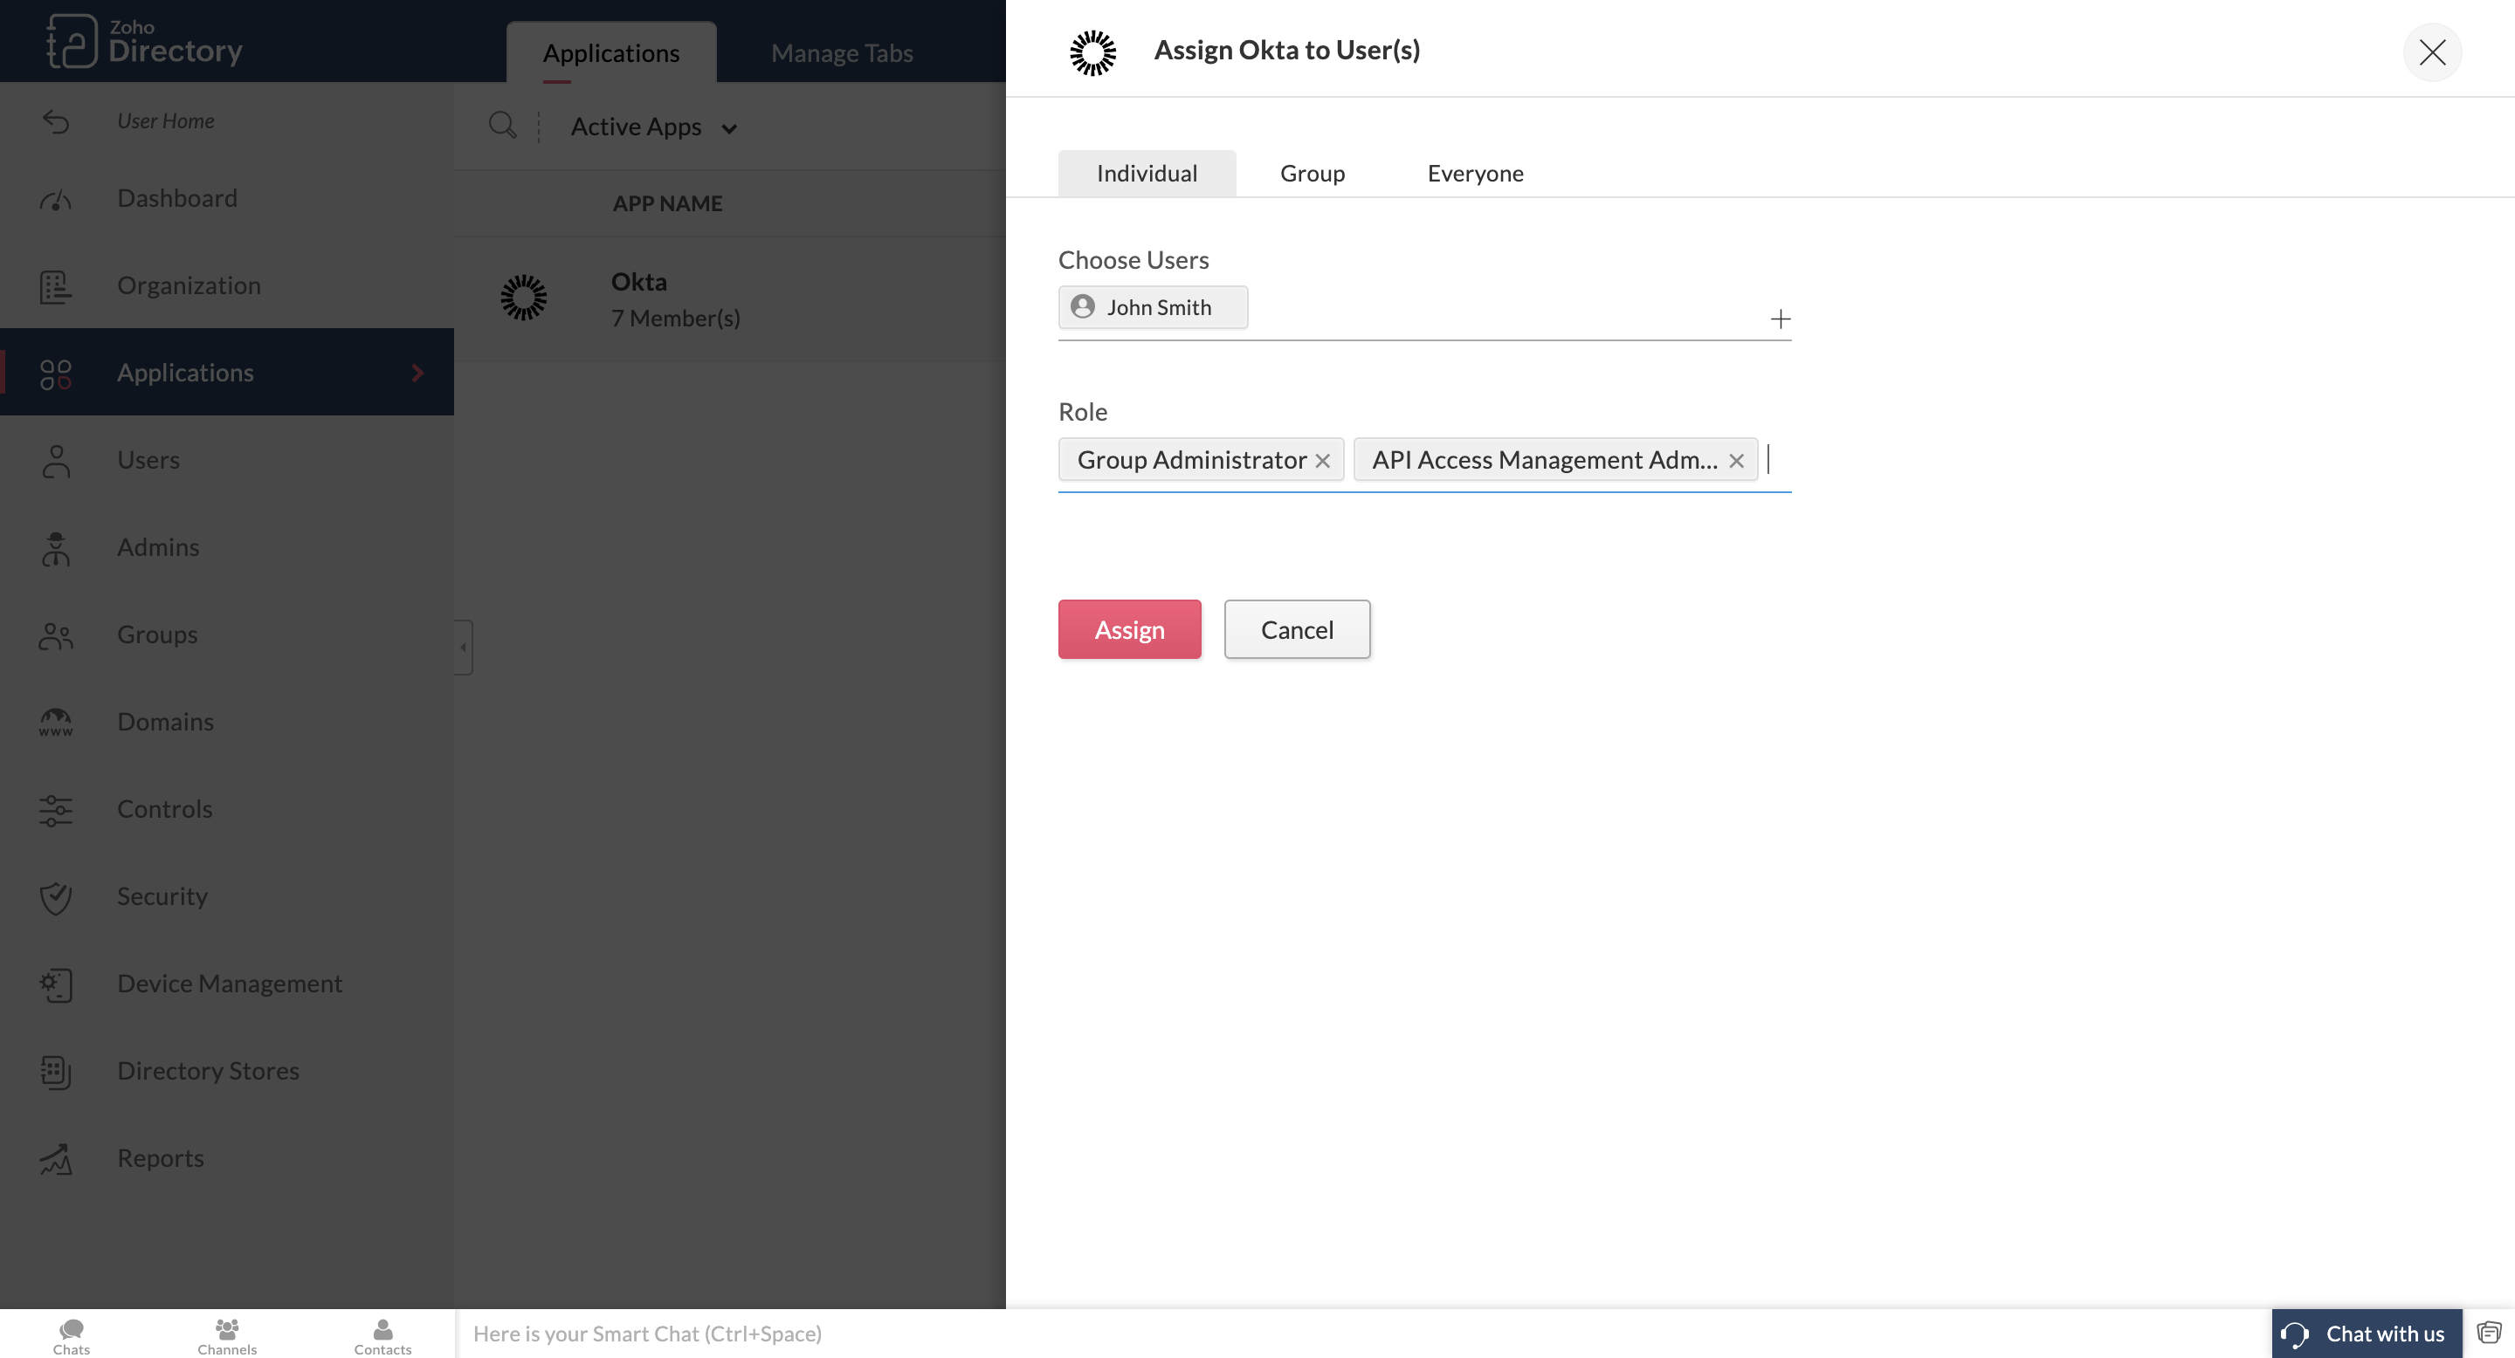Click the Applications grid icon in sidebar
This screenshot has height=1358, width=2515.
(x=56, y=374)
